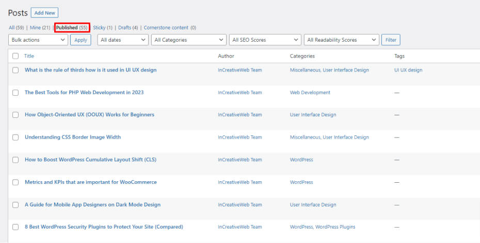The image size is (480, 243).
Task: Open the Sticky posts filter
Action: point(99,27)
